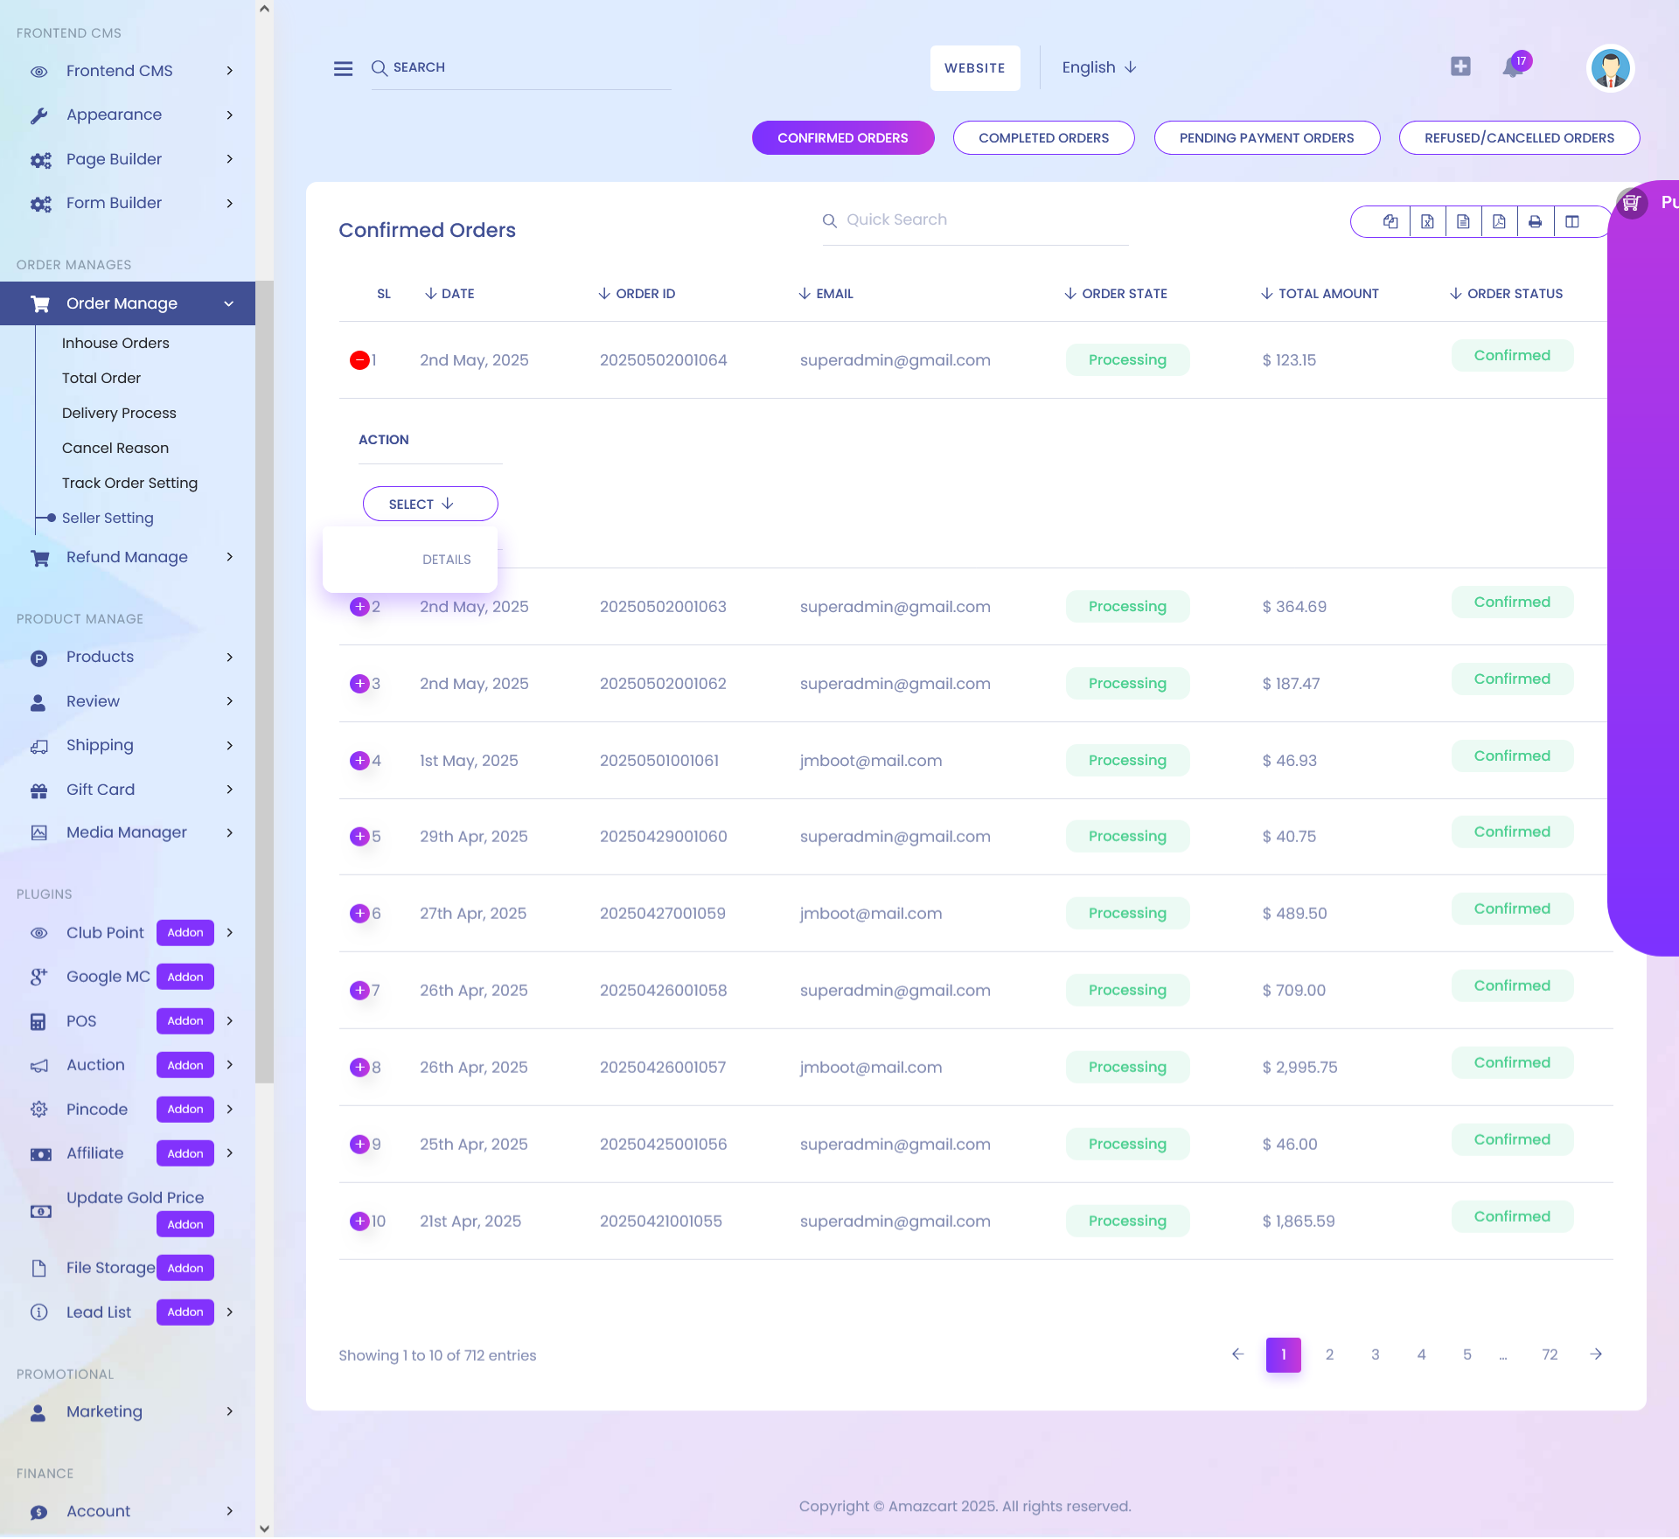Screen dimensions: 1679x1539
Task: Expand row 10 with plus icon
Action: [359, 1222]
